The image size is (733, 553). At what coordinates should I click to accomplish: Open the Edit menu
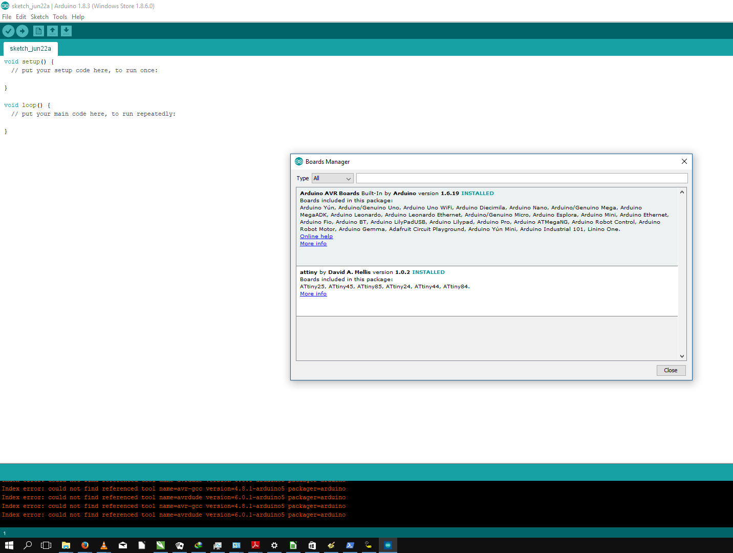21,17
